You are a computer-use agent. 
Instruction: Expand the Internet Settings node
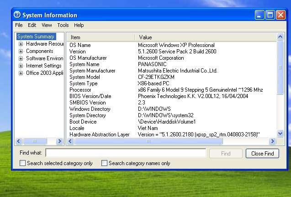point(21,66)
